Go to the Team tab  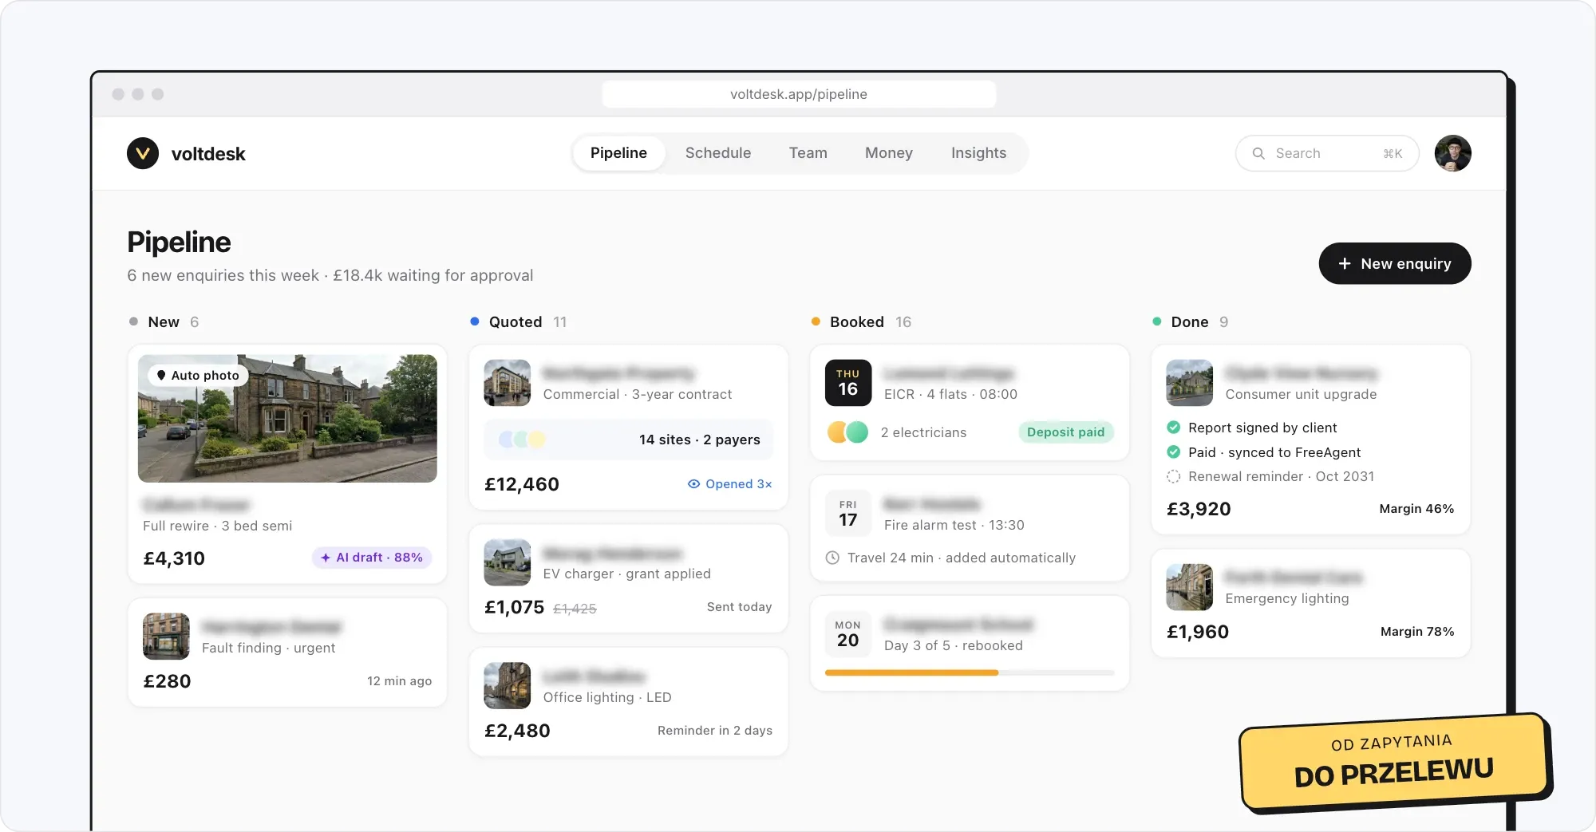coord(808,153)
